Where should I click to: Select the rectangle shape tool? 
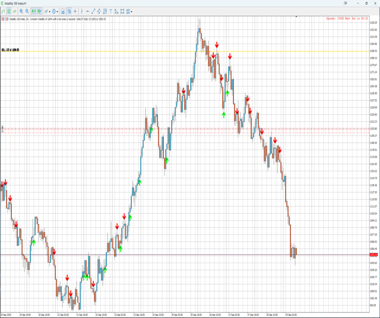coord(122,11)
